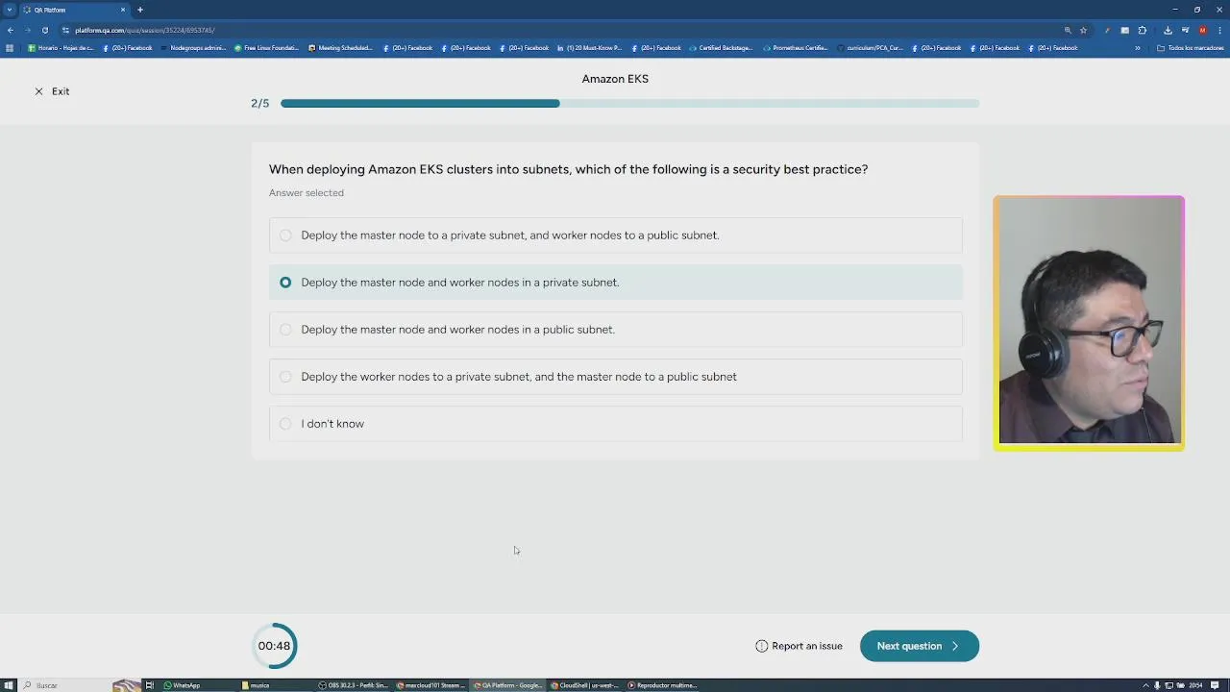Click the microphone tray icon
Screen dimensions: 1230x692
[x=1157, y=685]
